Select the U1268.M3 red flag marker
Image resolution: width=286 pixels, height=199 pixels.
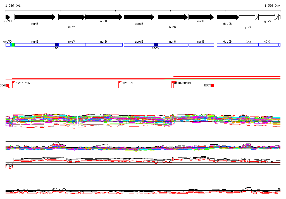[120, 83]
